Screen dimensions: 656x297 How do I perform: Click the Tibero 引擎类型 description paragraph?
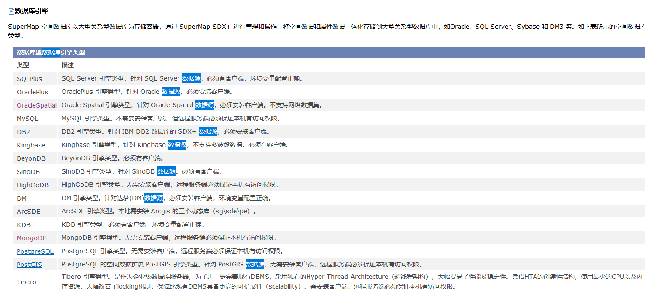[x=352, y=282]
